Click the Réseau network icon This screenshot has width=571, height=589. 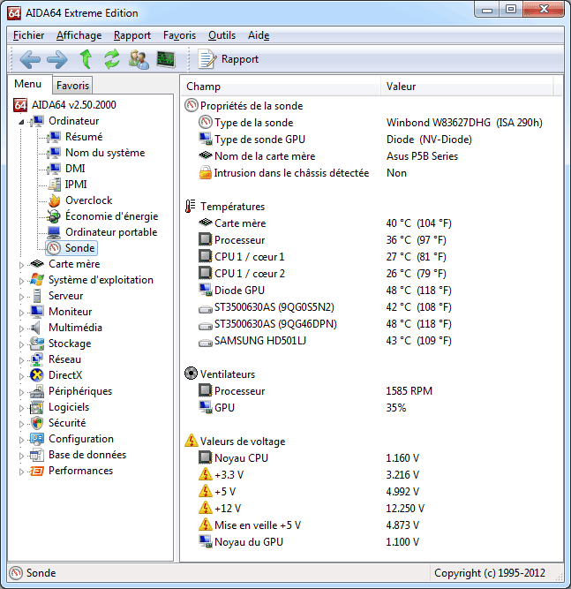tap(37, 359)
